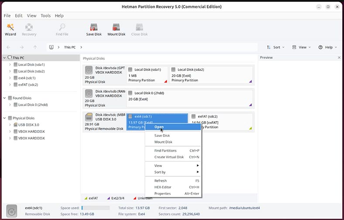The image size is (344, 220).
Task: Select Local Disk (sda2) partition tile
Action: tap(211, 75)
